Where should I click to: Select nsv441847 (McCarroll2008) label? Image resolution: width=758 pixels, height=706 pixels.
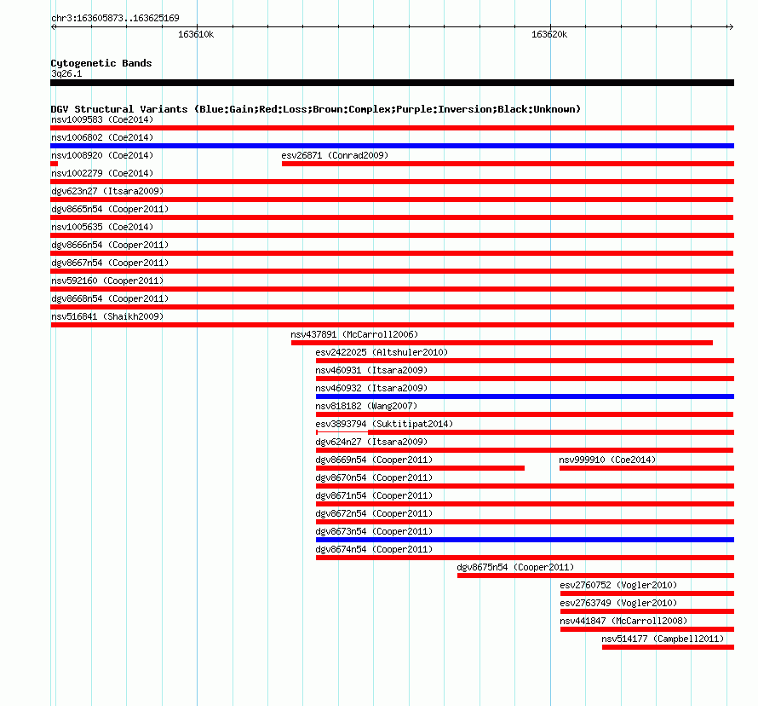tap(623, 621)
